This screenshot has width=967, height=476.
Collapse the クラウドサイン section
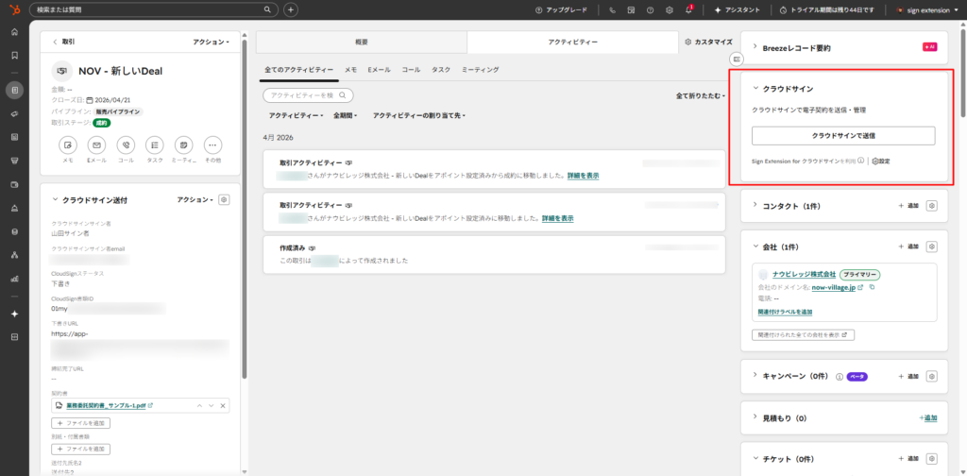coord(755,88)
